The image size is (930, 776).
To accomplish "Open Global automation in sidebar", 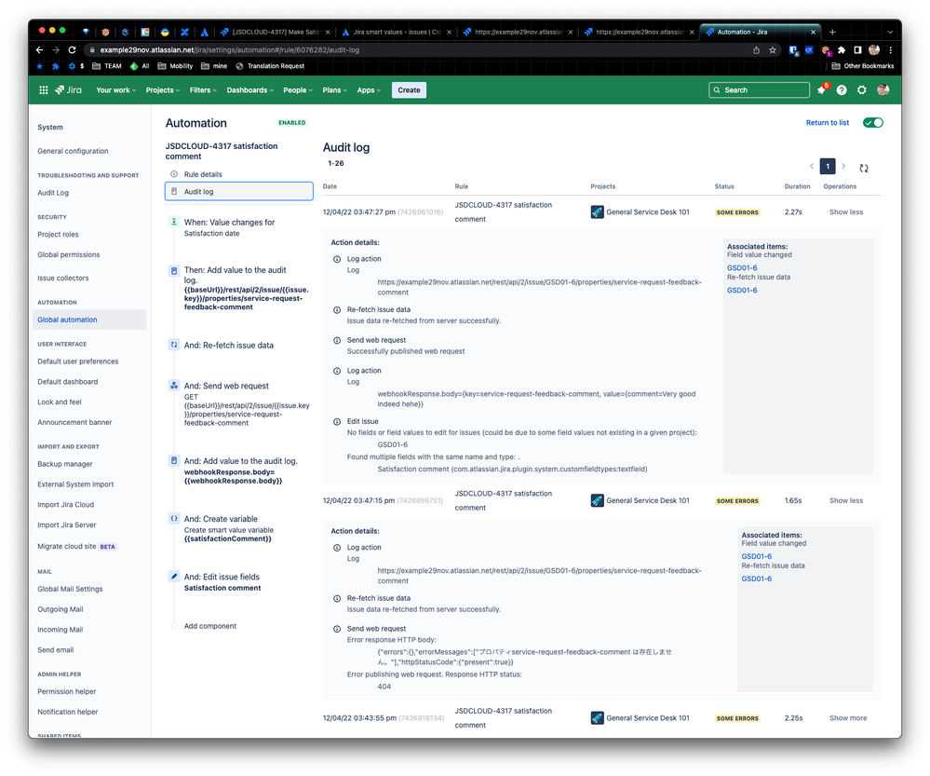I will click(x=89, y=320).
